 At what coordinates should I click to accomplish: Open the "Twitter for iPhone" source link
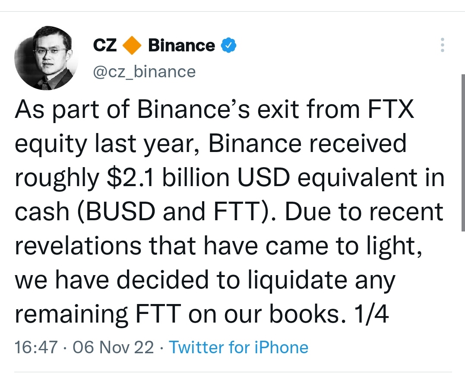coord(238,347)
